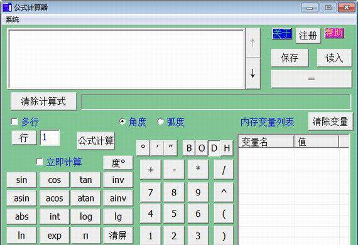358x245 pixels.
Task: Open the blue 关于 about label
Action: coord(282,34)
